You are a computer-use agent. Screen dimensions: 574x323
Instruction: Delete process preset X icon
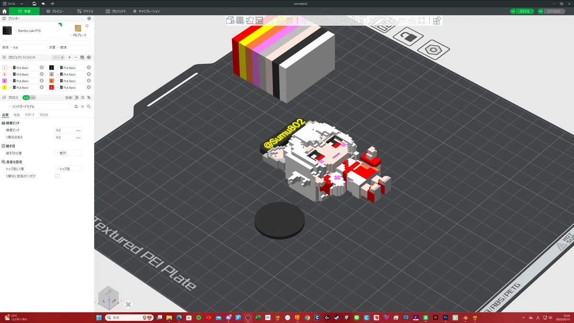click(x=82, y=107)
